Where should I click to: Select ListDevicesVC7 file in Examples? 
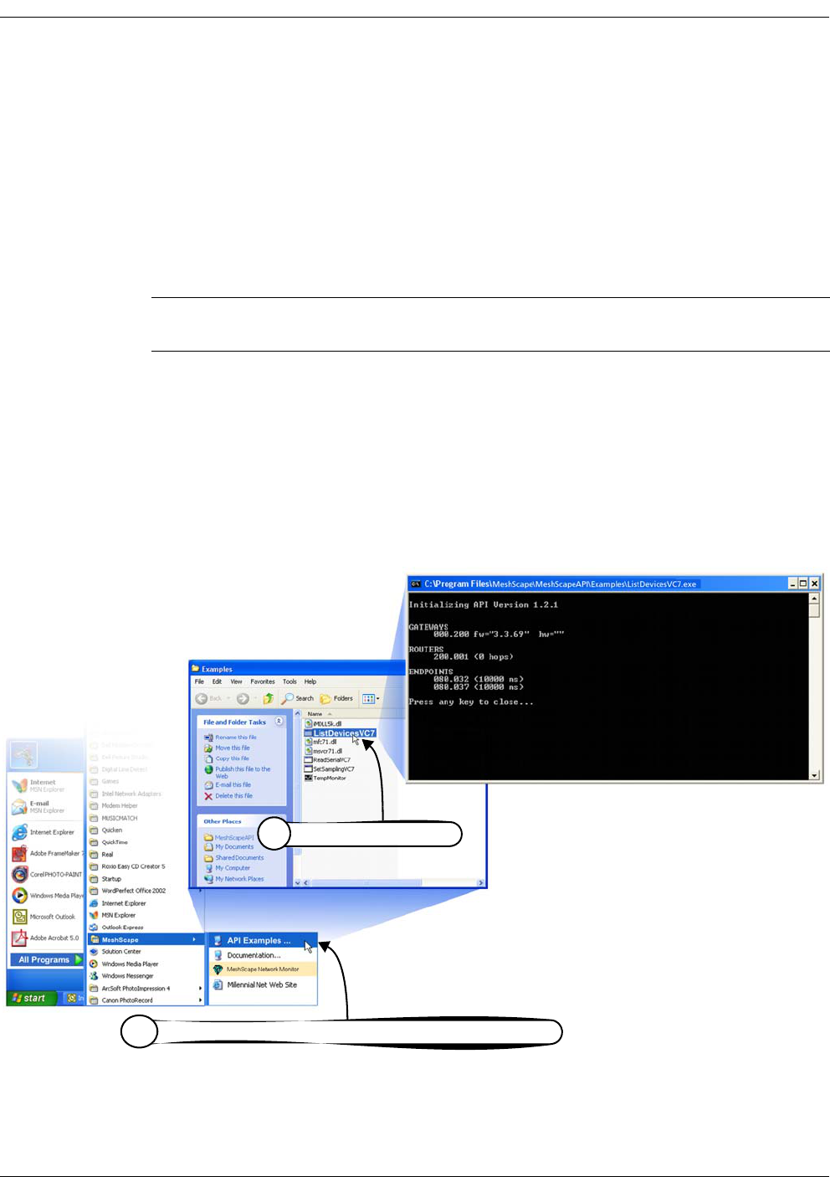point(340,732)
